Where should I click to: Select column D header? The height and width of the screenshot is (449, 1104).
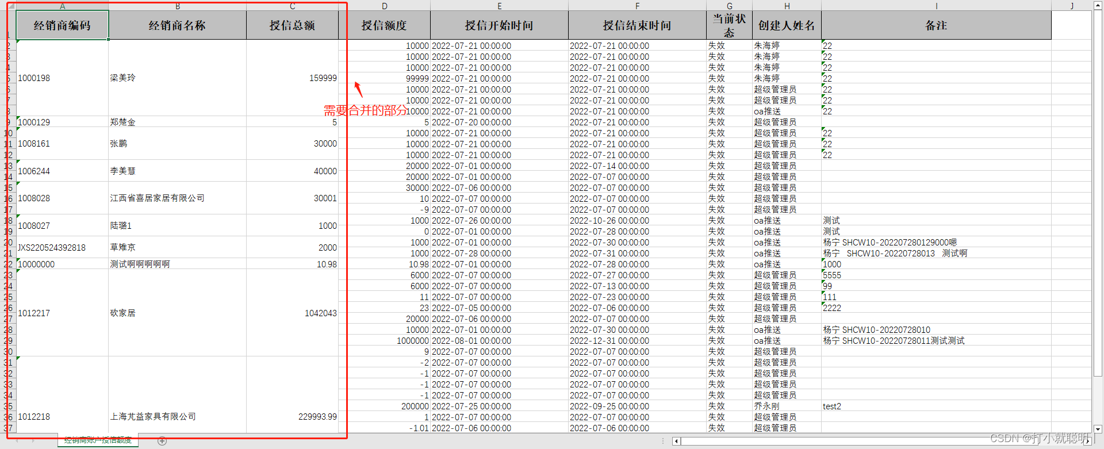pyautogui.click(x=384, y=6)
